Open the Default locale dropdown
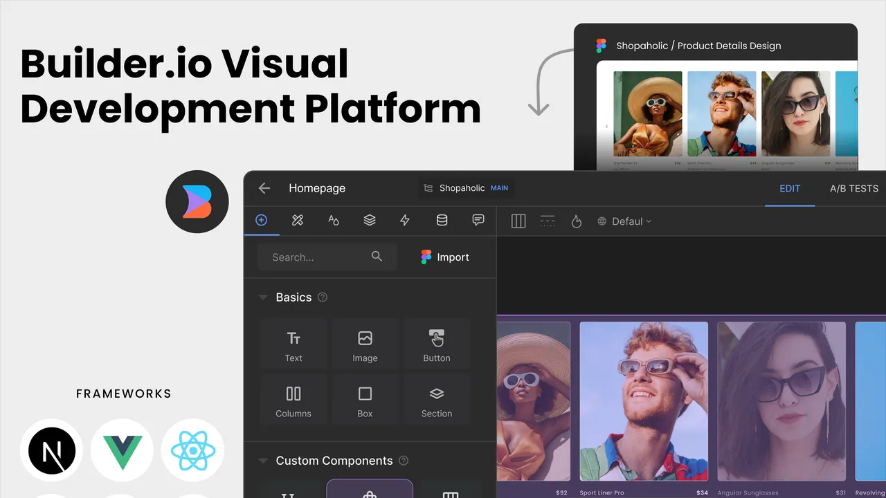886x498 pixels. (x=624, y=221)
